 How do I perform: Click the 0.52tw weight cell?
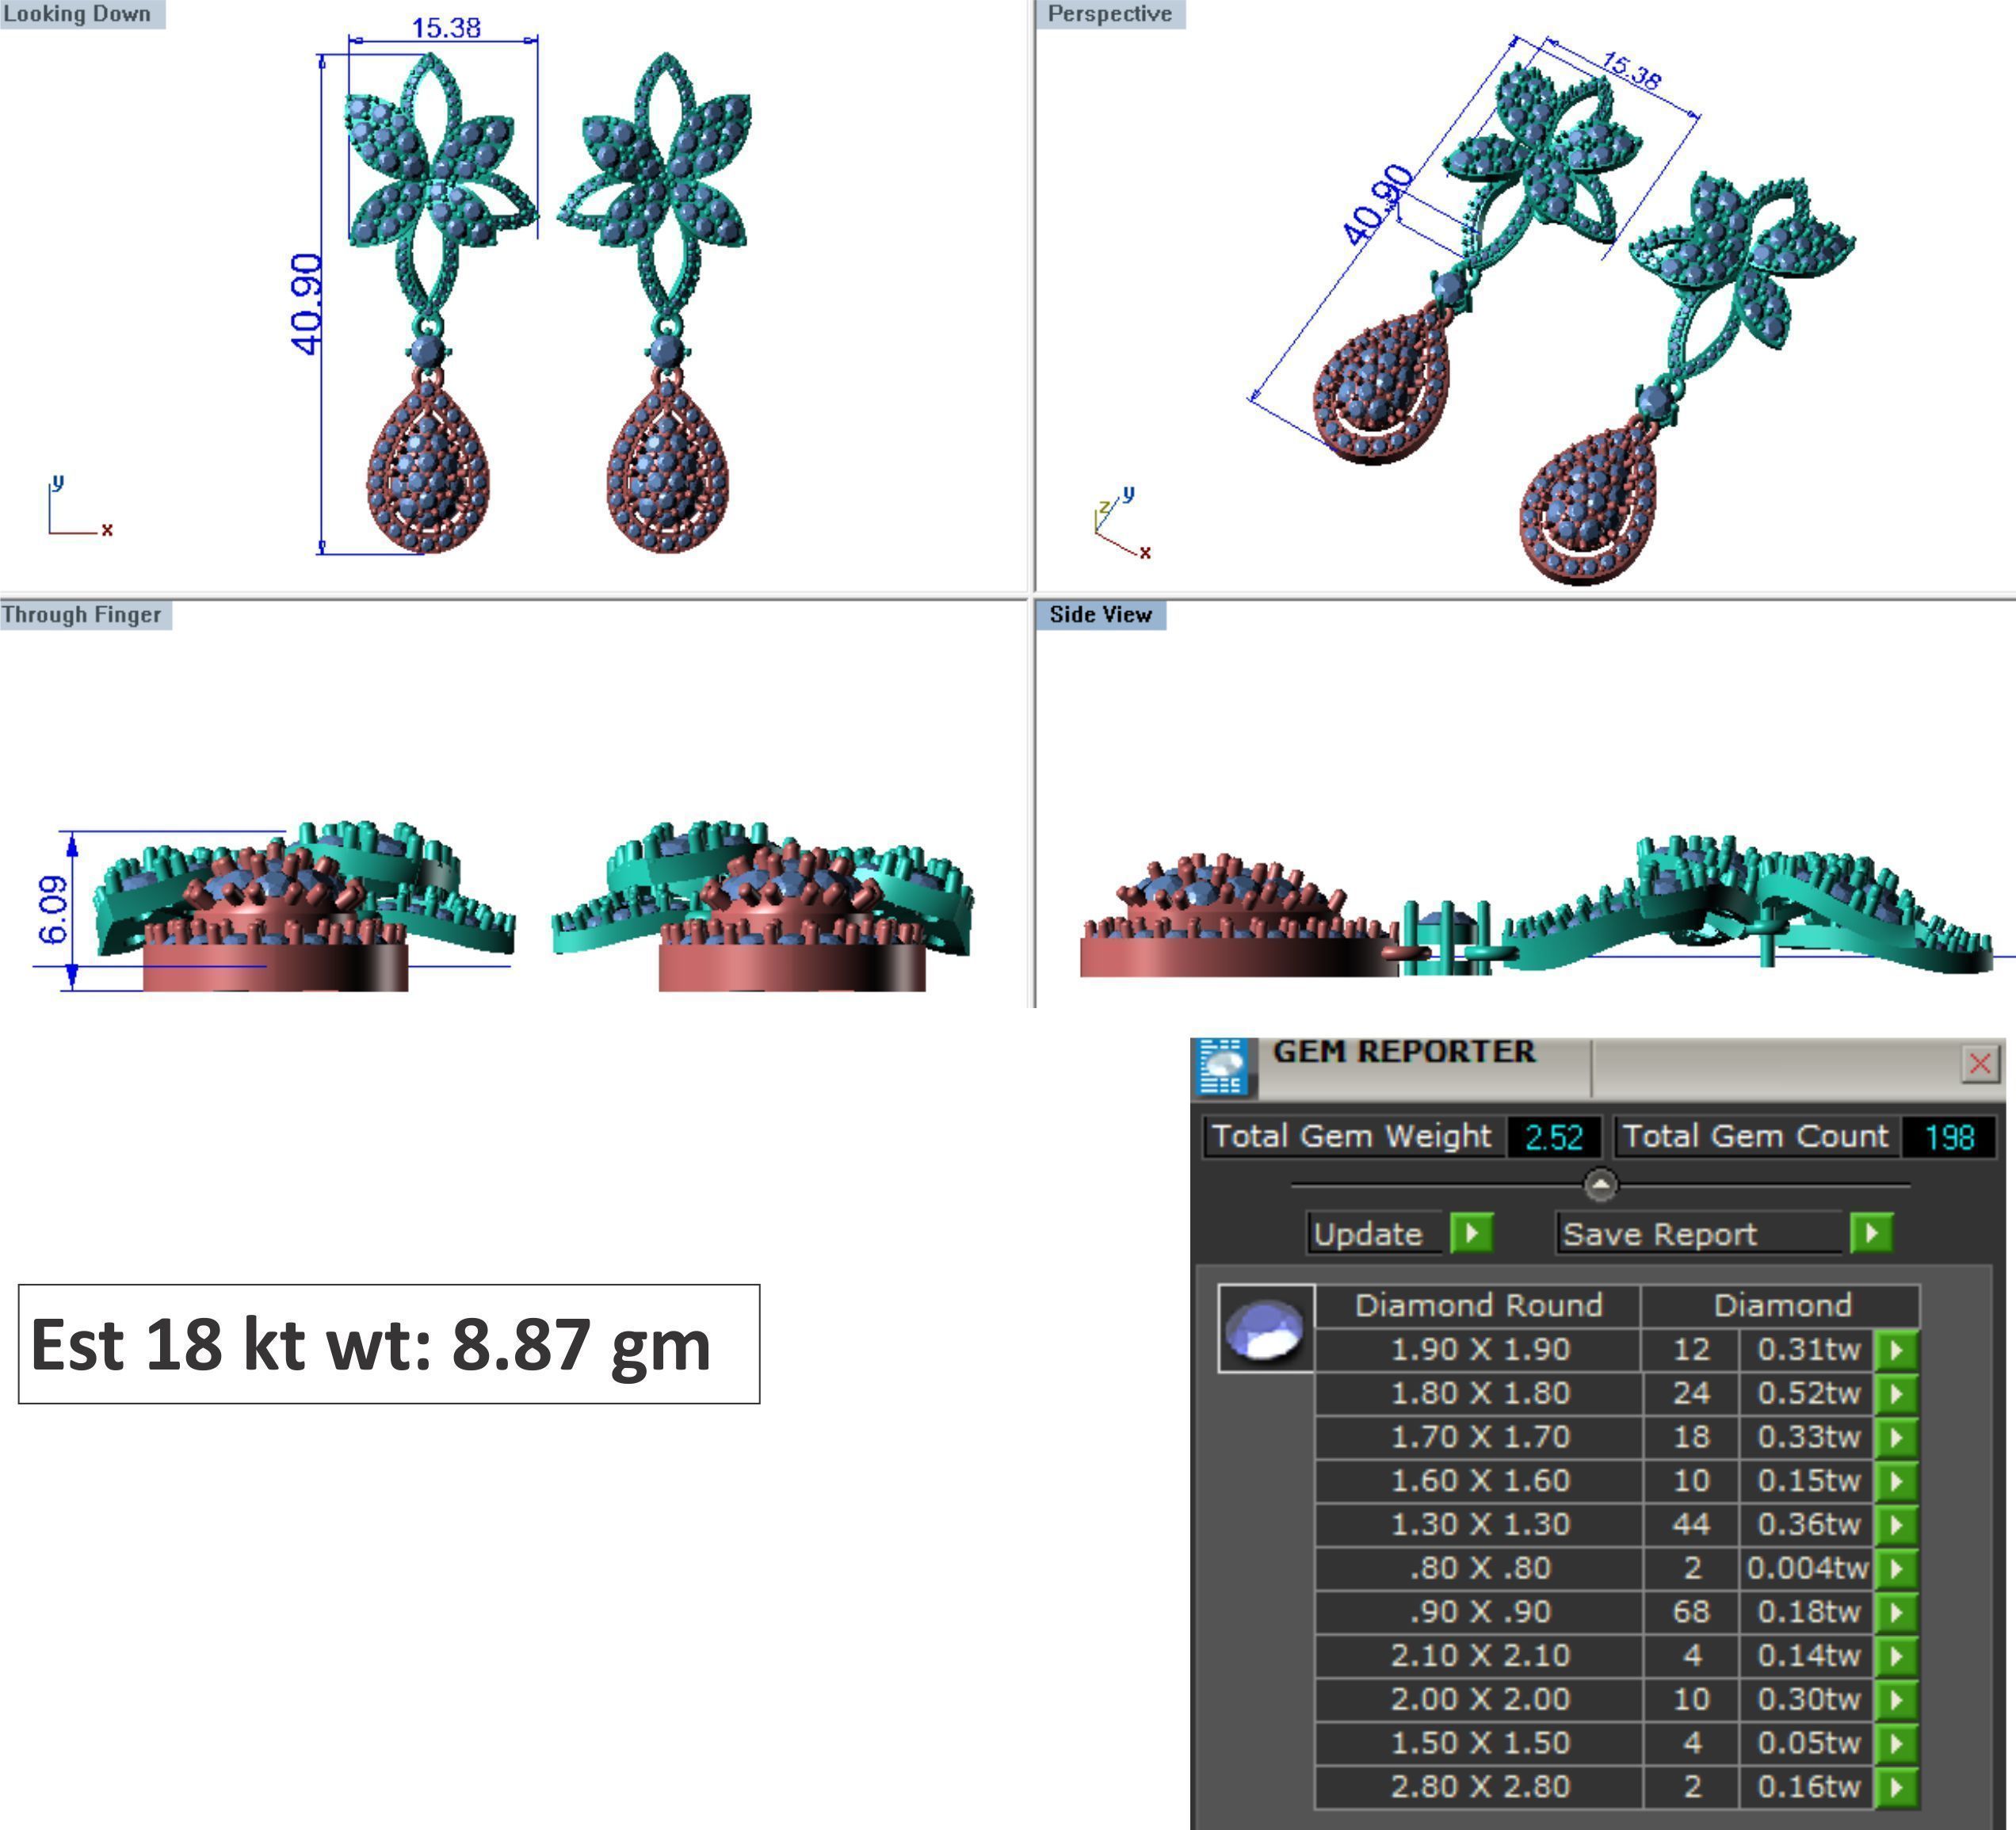point(1807,1393)
